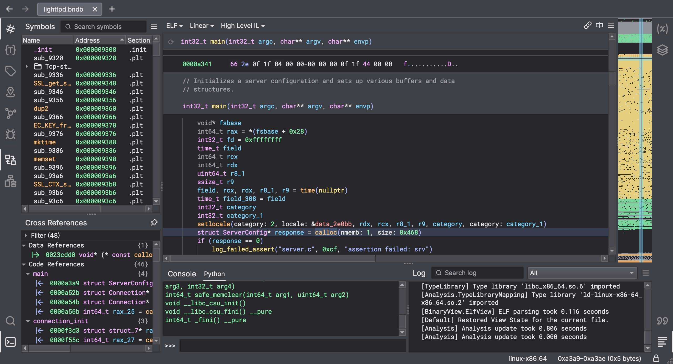Toggle the High Level IL dropdown
Viewport: 673px width, 364px height.
tap(242, 26)
